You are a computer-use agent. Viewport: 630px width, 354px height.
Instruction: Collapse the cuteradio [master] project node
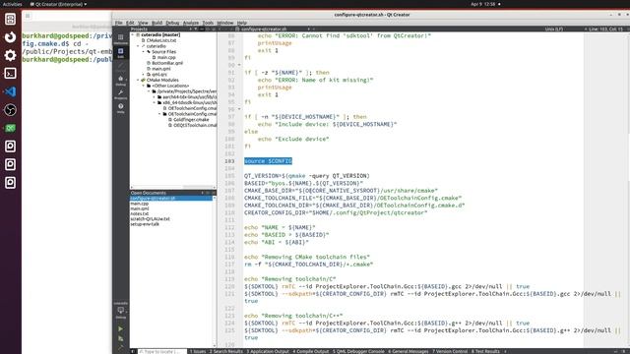[133, 35]
